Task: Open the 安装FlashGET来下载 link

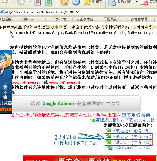Action: click(132, 148)
